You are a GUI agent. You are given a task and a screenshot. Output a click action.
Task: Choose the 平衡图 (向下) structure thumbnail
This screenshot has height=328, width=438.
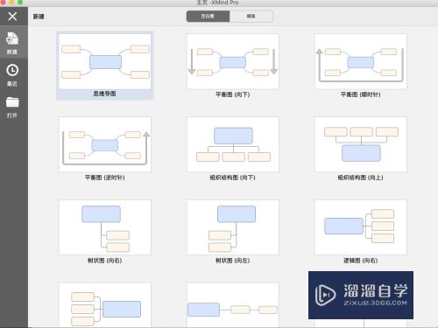(x=233, y=61)
